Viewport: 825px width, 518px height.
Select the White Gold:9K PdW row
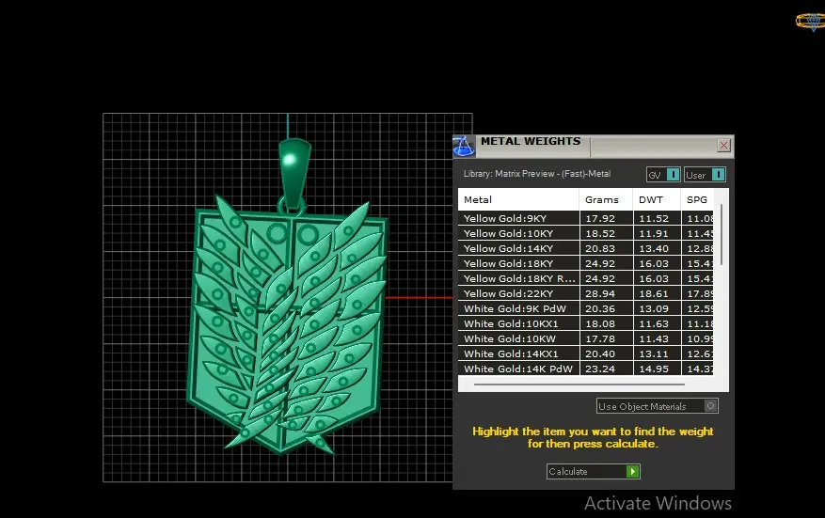pyautogui.click(x=586, y=308)
